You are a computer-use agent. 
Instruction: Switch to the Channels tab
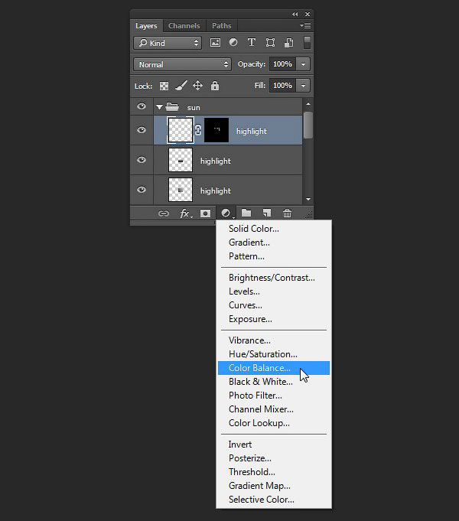tap(184, 25)
